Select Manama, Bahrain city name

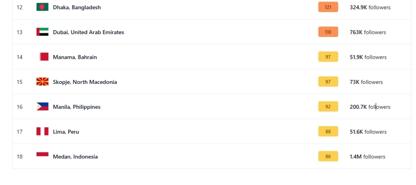(75, 57)
